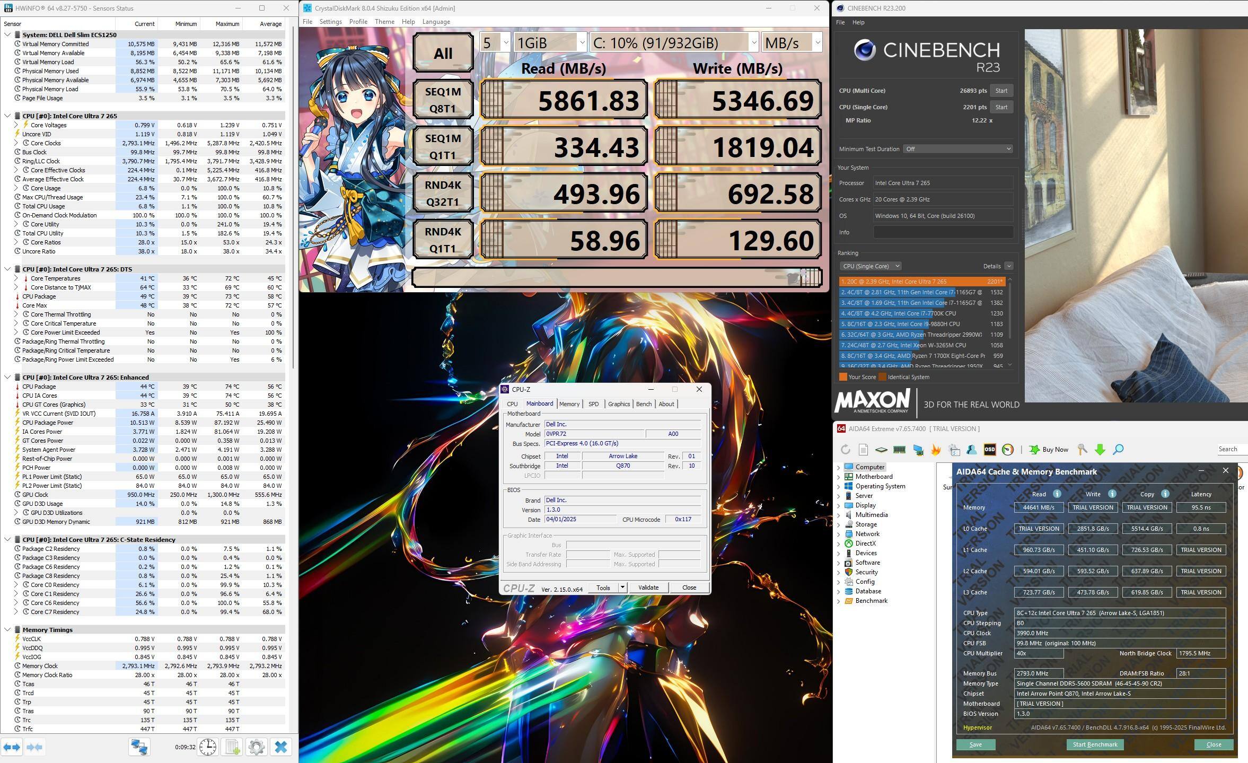Click AIDA64 memory module toolbar icon
1248x763 pixels.
pos(900,450)
